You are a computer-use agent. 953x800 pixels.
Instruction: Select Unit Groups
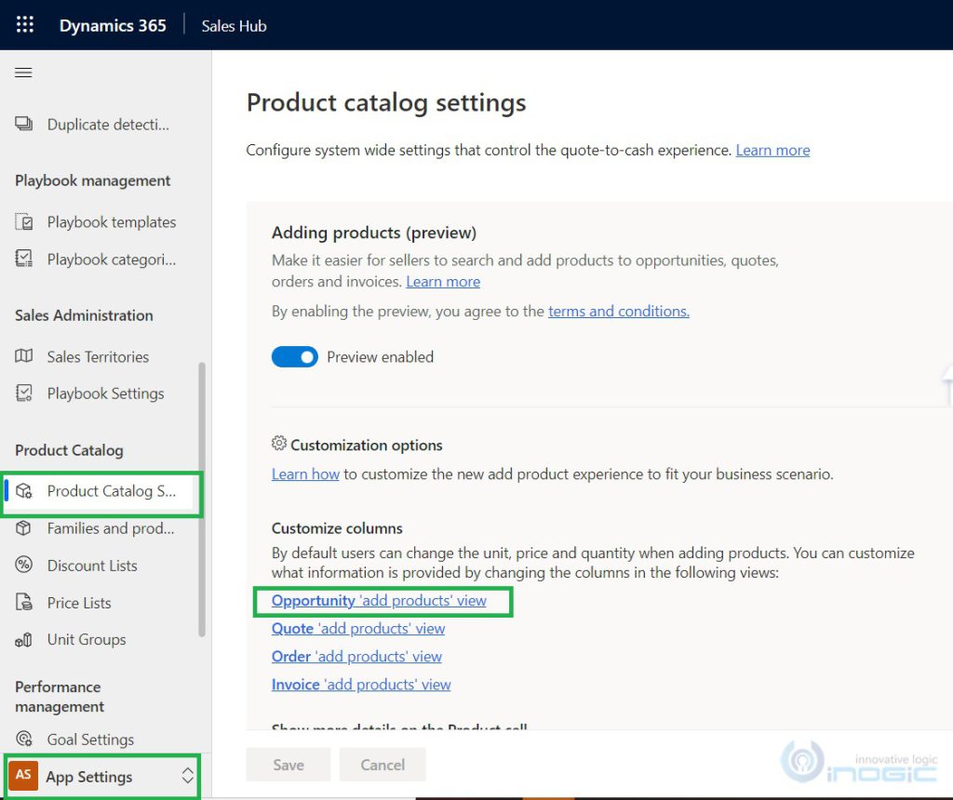click(86, 639)
